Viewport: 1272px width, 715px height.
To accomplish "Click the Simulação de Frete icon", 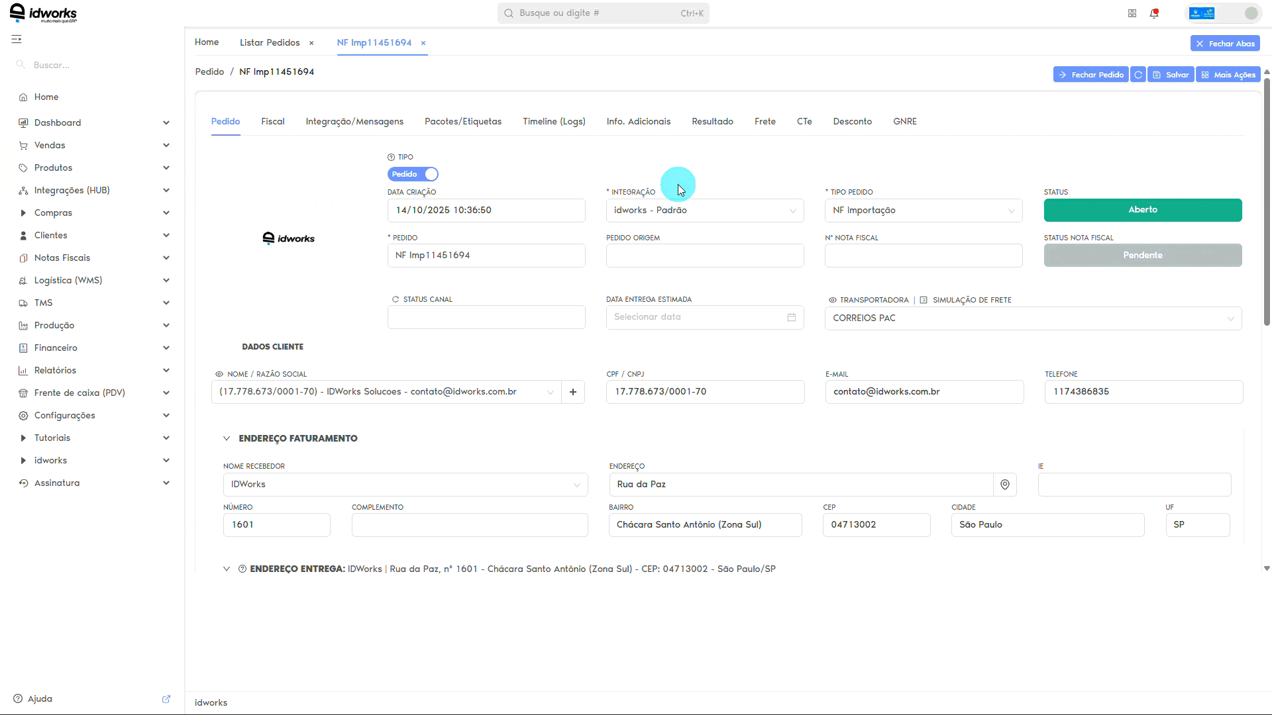I will (924, 300).
